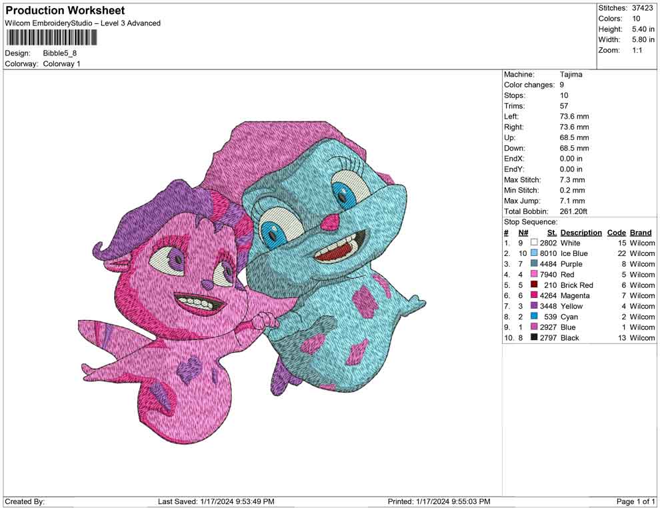Select the Height value 5.40 in
Screen dimensions: 660x508
[x=643, y=29]
